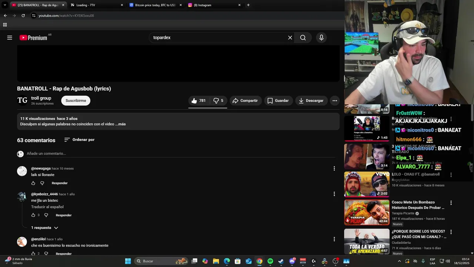Open options for Coscu Mete Un Bombazo video

tap(451, 203)
